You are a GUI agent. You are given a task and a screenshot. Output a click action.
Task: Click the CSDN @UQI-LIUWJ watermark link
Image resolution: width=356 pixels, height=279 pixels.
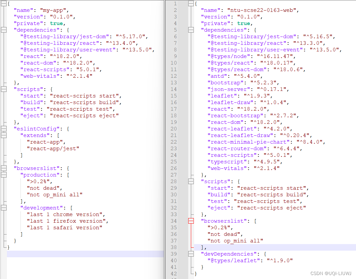[331, 273]
